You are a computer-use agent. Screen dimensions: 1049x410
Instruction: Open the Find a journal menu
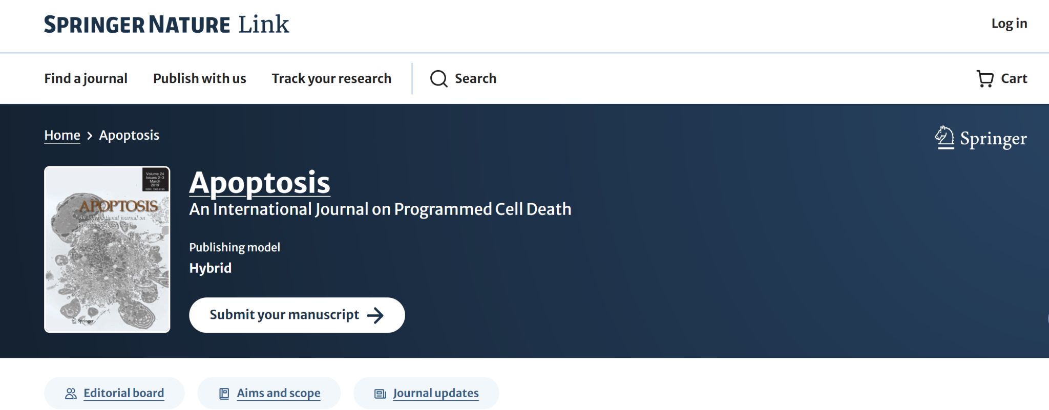click(86, 78)
